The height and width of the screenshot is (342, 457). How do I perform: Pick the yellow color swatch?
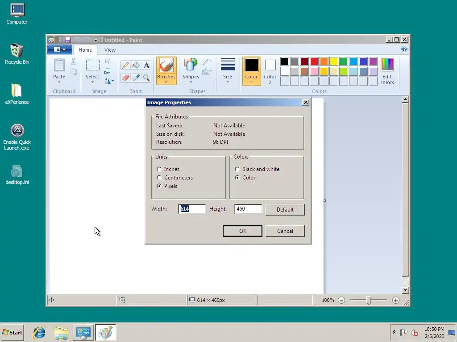click(x=334, y=61)
